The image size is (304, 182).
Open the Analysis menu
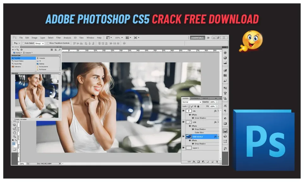click(67, 38)
